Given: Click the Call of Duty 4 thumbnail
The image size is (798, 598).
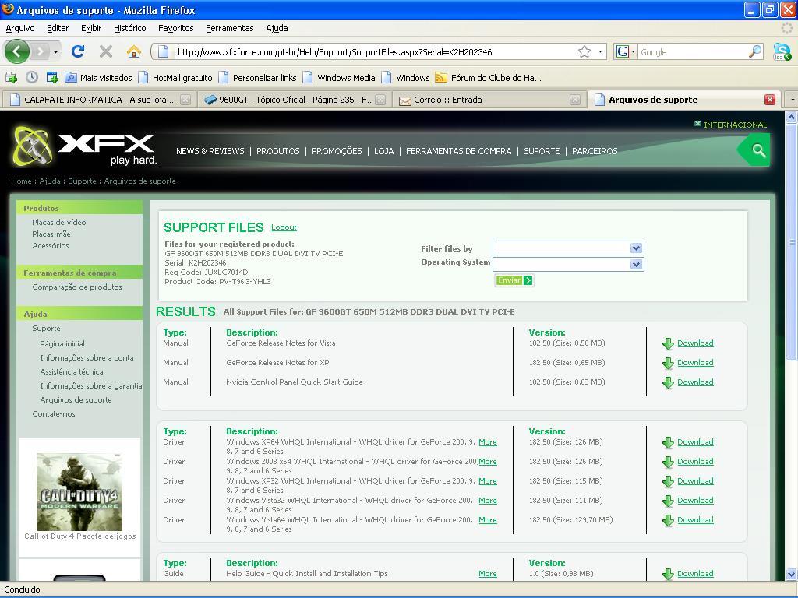Looking at the screenshot, I should pos(79,492).
